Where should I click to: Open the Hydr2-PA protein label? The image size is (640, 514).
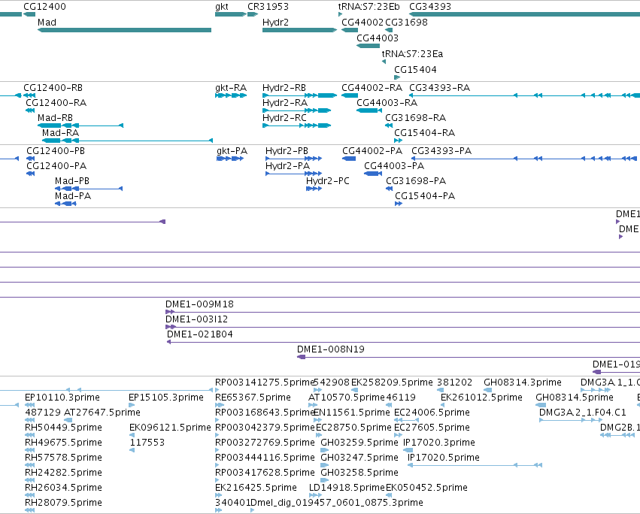287,166
